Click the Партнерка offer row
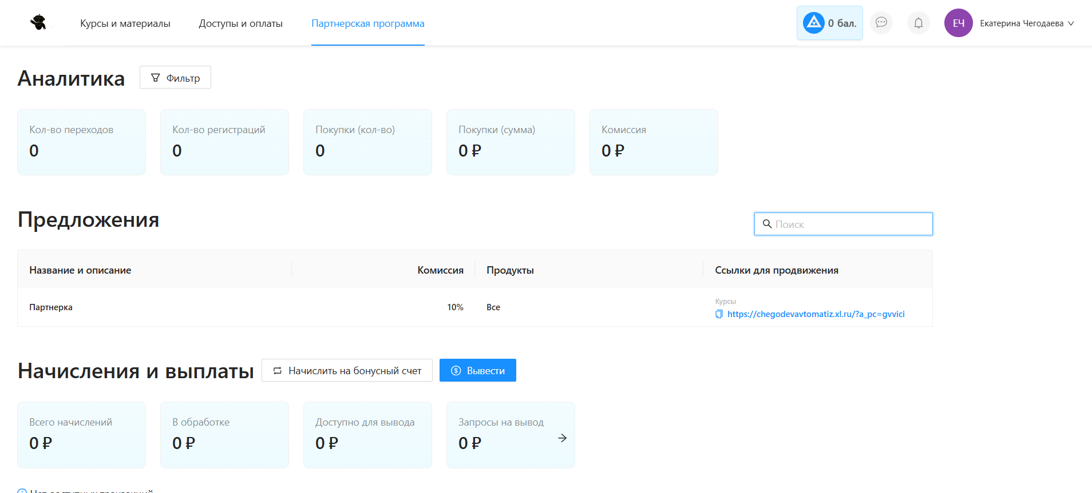This screenshot has width=1092, height=493. pos(51,307)
